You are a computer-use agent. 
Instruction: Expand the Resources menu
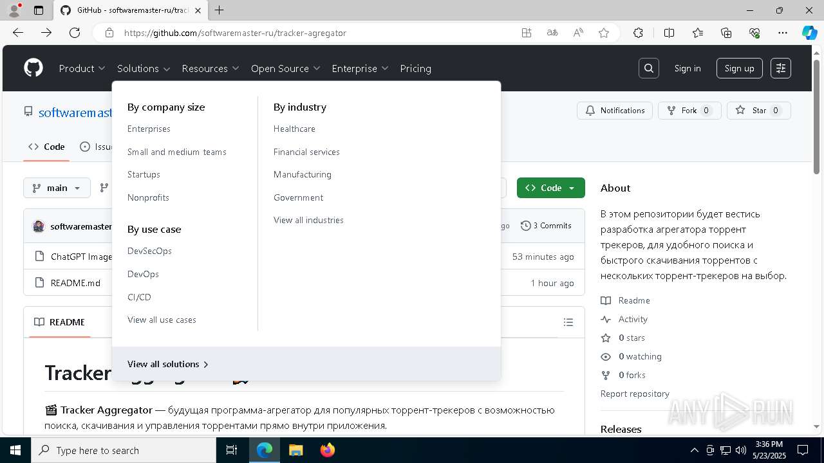(211, 68)
